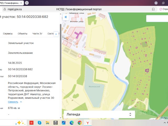168x126 pixels.
Task: Open Windows Copilot sparkle icon in taskbar
Action: click(20, 123)
